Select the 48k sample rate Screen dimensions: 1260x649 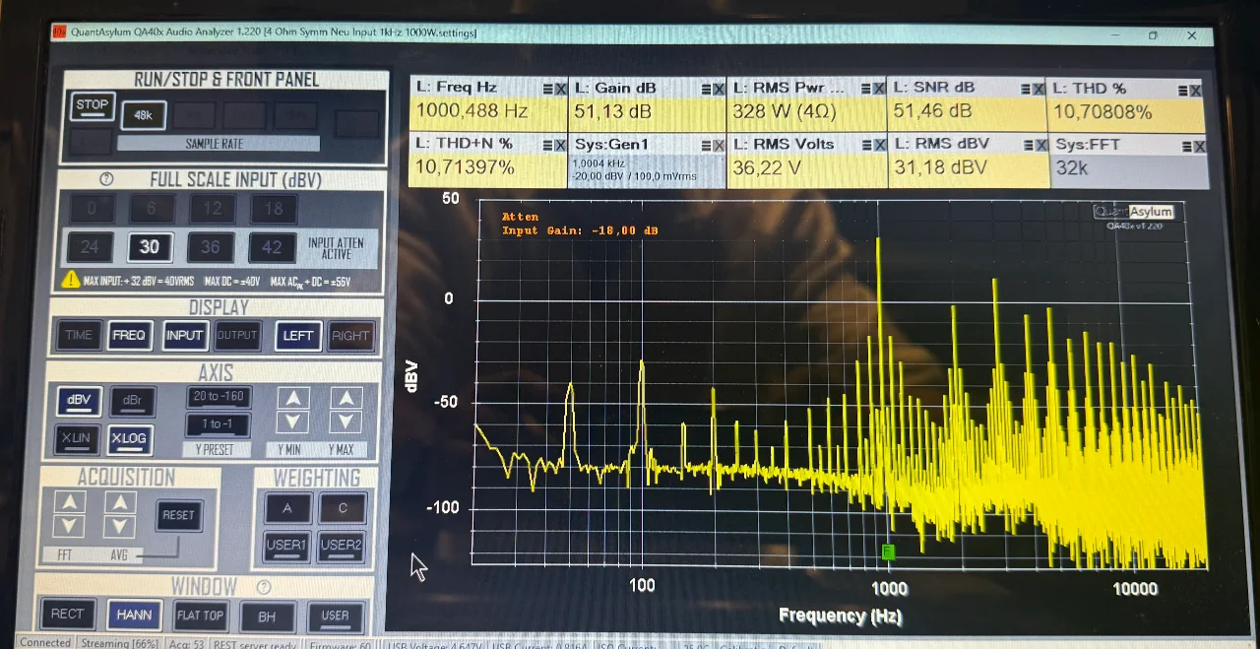[143, 115]
